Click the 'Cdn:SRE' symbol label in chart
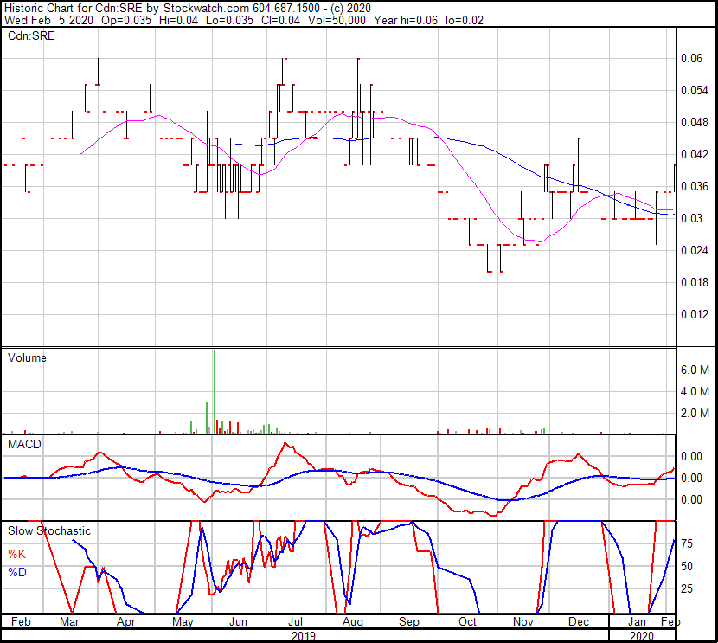 coord(31,35)
